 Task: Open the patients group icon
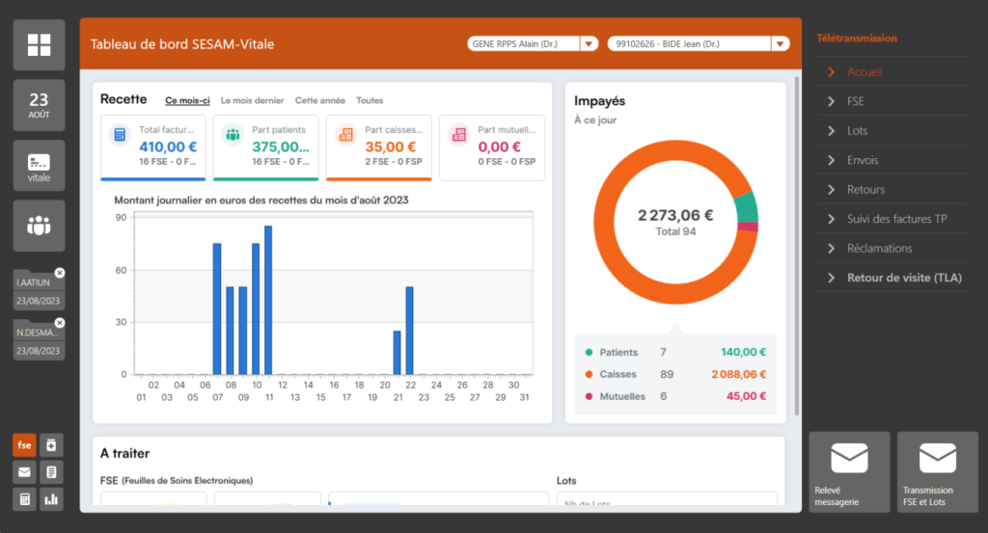(40, 226)
